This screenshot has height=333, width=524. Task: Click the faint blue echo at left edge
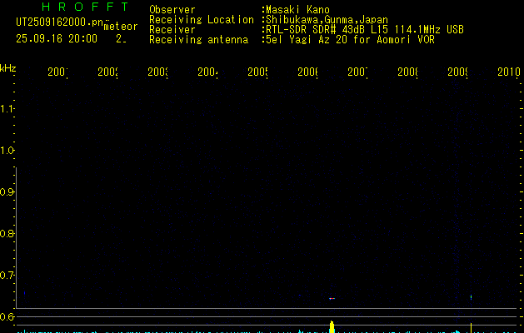pos(24,293)
